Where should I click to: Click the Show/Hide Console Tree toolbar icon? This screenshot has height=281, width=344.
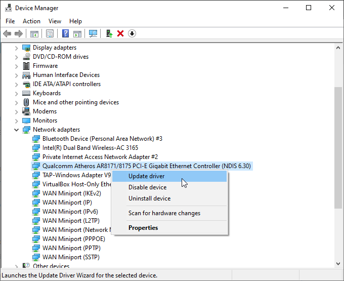point(34,33)
